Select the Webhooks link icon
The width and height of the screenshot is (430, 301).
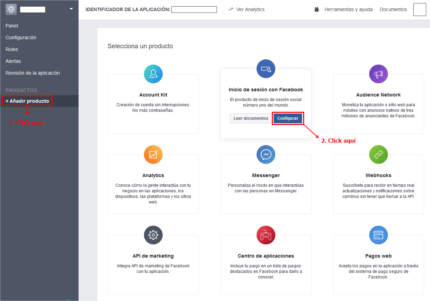(x=379, y=154)
